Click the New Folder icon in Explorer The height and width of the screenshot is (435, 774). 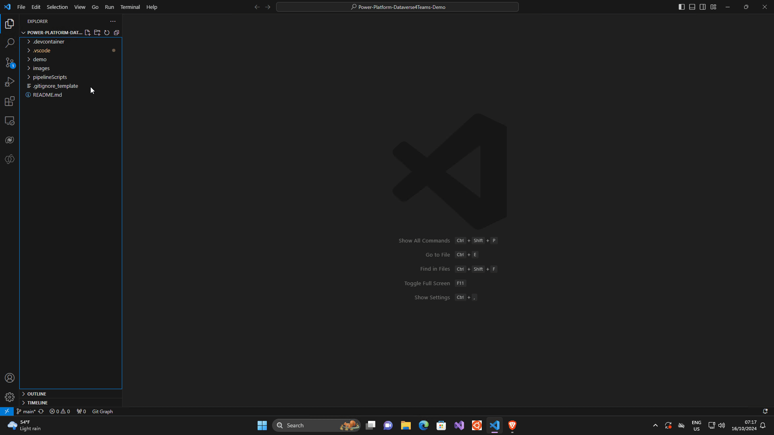[x=97, y=33]
